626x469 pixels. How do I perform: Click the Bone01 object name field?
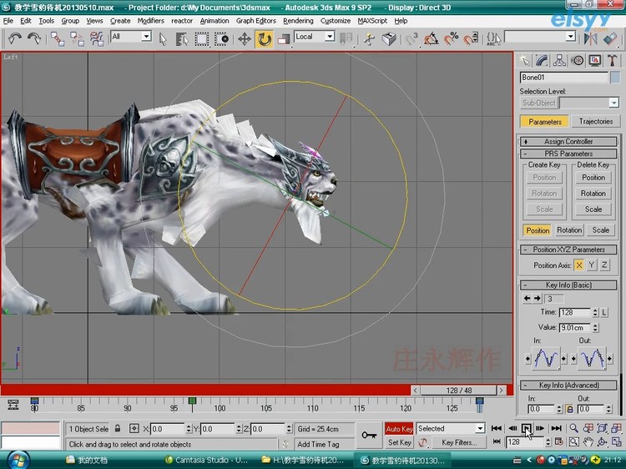[563, 78]
